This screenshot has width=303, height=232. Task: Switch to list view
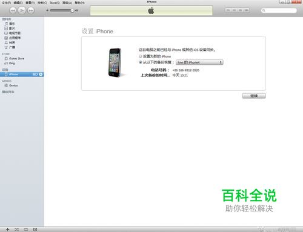228,10
